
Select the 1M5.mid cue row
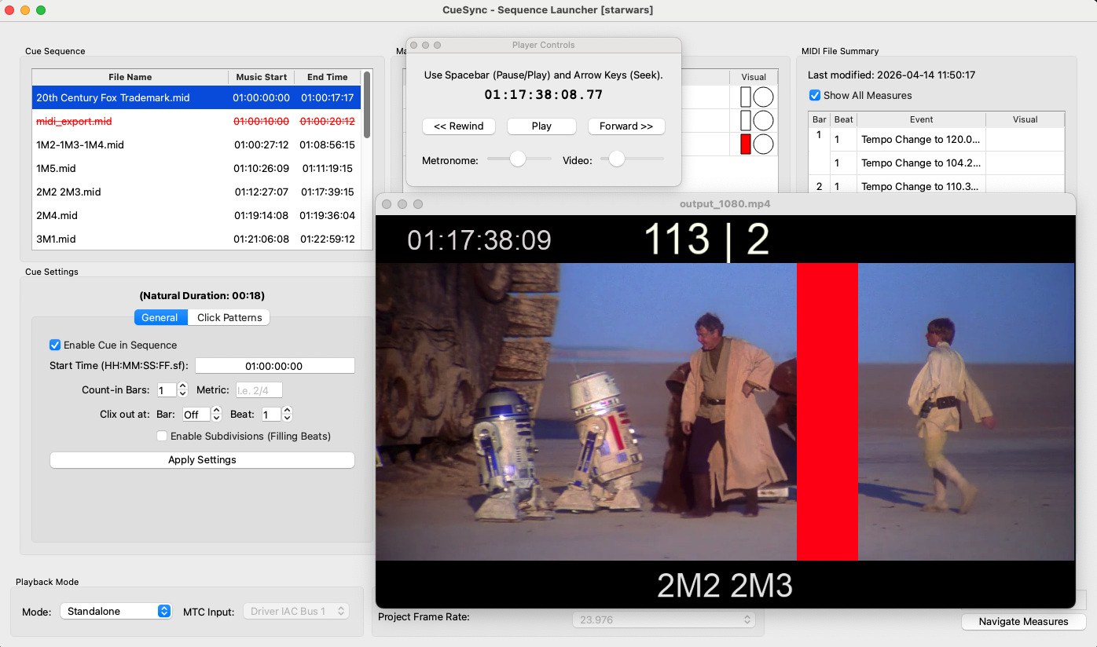pyautogui.click(x=196, y=168)
